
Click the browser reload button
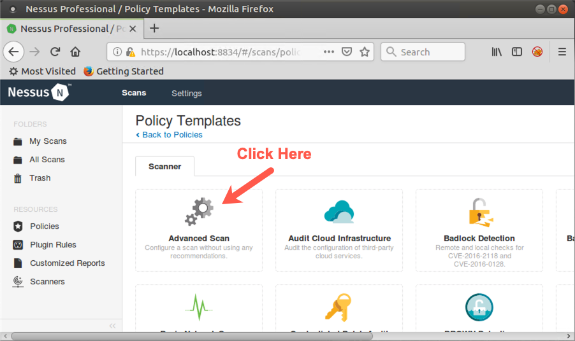[55, 52]
